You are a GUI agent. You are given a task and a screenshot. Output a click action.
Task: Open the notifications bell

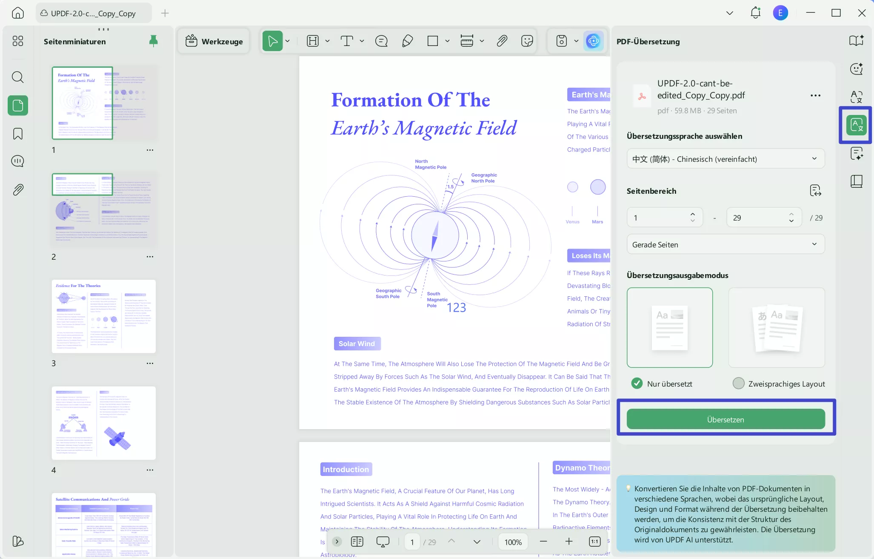755,13
